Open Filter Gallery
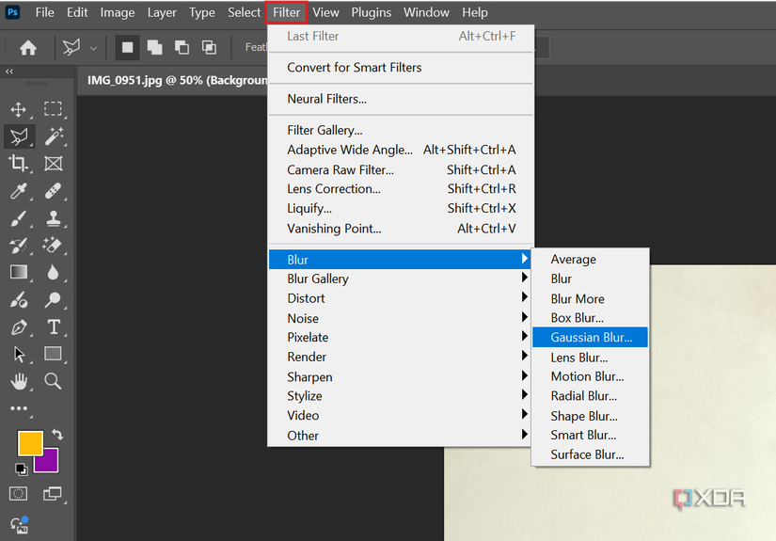This screenshot has height=541, width=776. 401,130
